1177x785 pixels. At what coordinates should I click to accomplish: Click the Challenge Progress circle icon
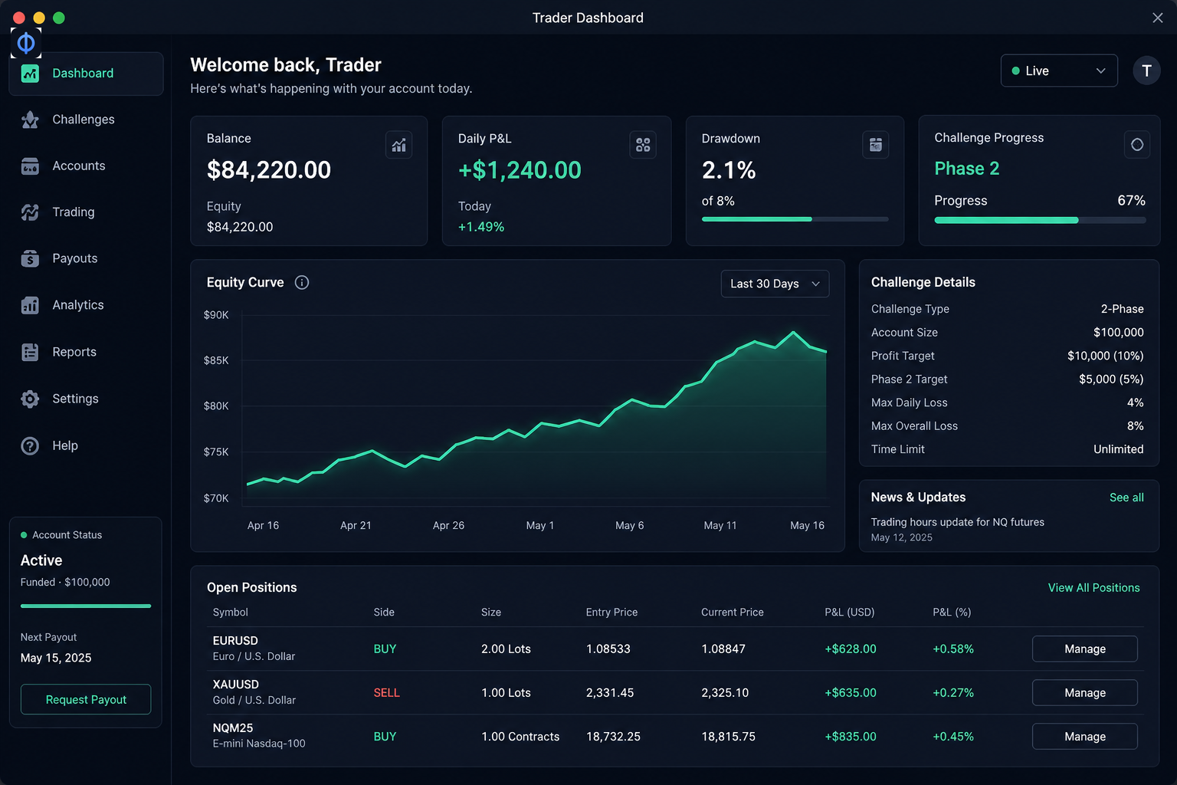pos(1137,144)
